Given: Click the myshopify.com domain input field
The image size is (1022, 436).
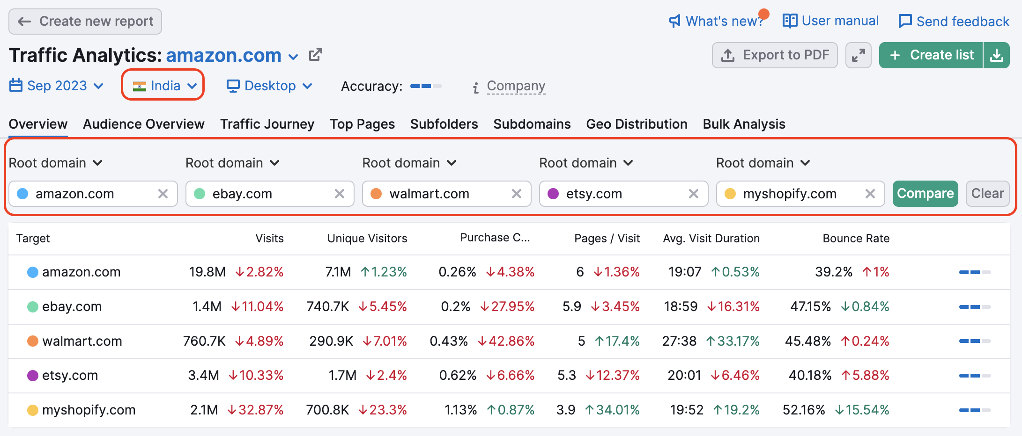Looking at the screenshot, I should point(800,194).
